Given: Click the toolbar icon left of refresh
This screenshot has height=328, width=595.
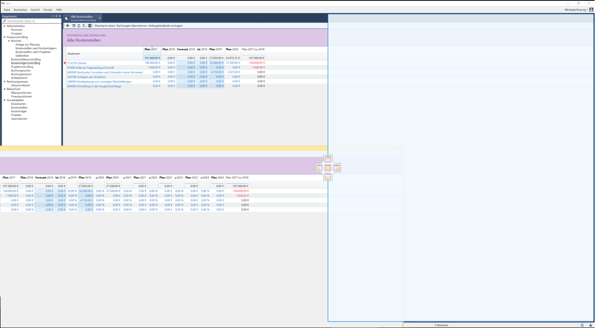Looking at the screenshot, I should pos(74,26).
